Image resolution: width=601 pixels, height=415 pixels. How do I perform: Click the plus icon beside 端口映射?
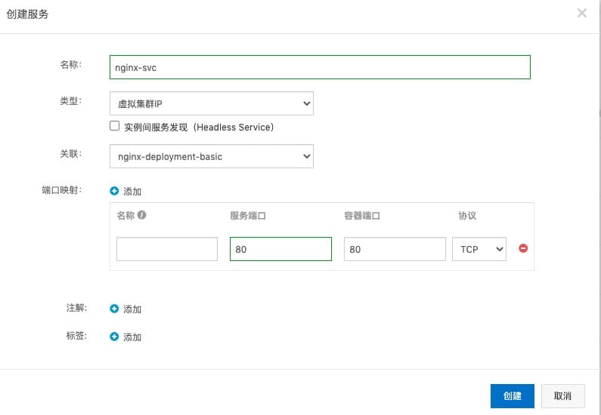tap(114, 192)
